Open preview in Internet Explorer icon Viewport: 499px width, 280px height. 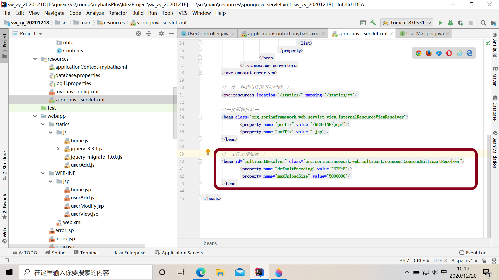(459, 53)
